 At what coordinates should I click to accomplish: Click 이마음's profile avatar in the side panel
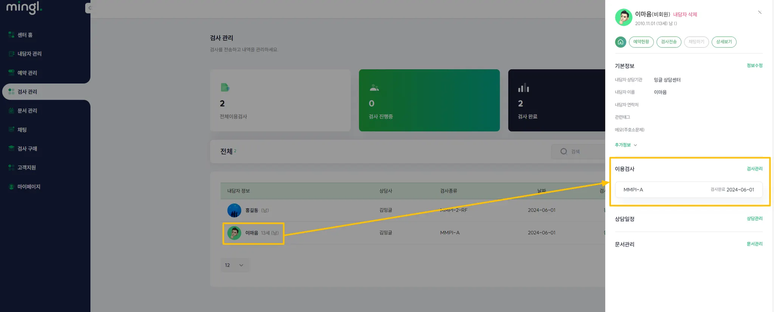coord(624,17)
